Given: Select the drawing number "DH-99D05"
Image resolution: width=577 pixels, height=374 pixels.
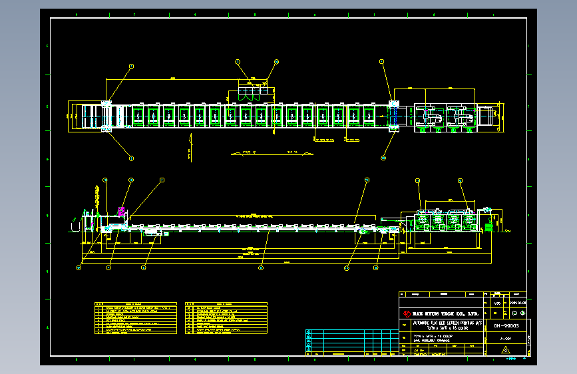Looking at the screenshot, I should tap(506, 326).
